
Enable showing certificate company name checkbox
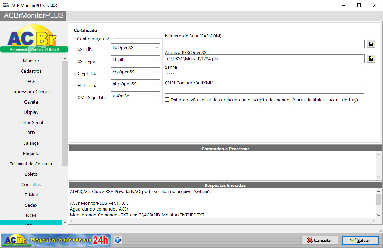[167, 100]
